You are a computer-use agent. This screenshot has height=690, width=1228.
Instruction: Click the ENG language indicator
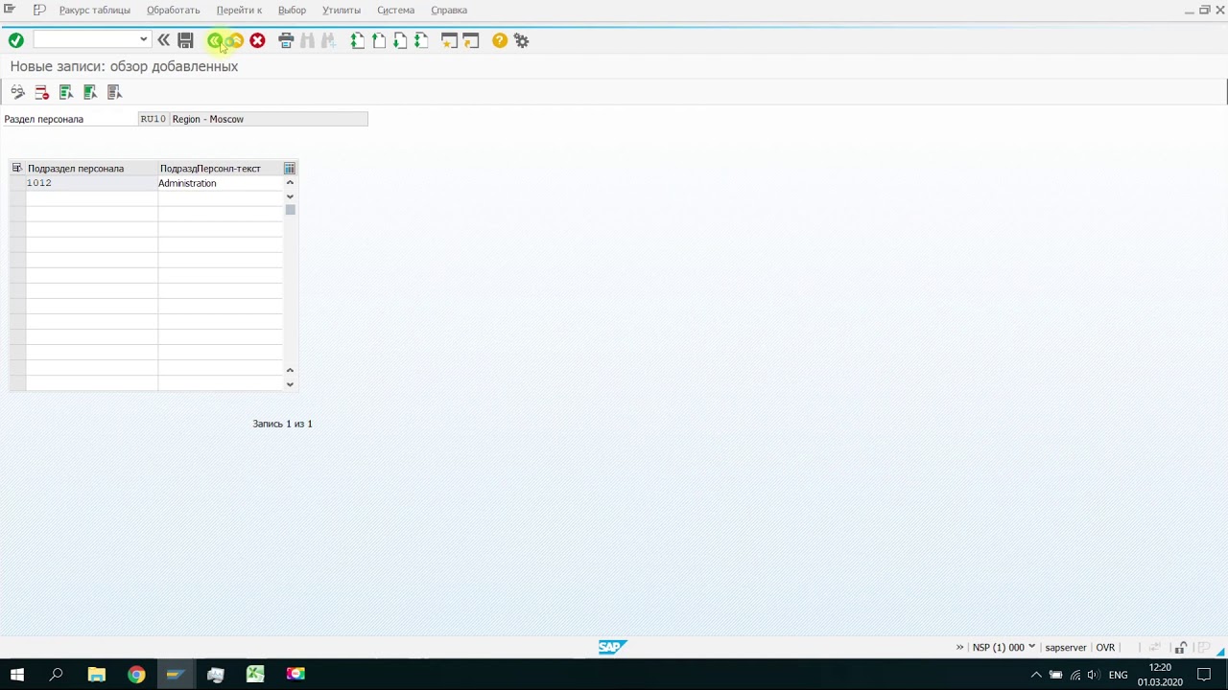(x=1118, y=675)
